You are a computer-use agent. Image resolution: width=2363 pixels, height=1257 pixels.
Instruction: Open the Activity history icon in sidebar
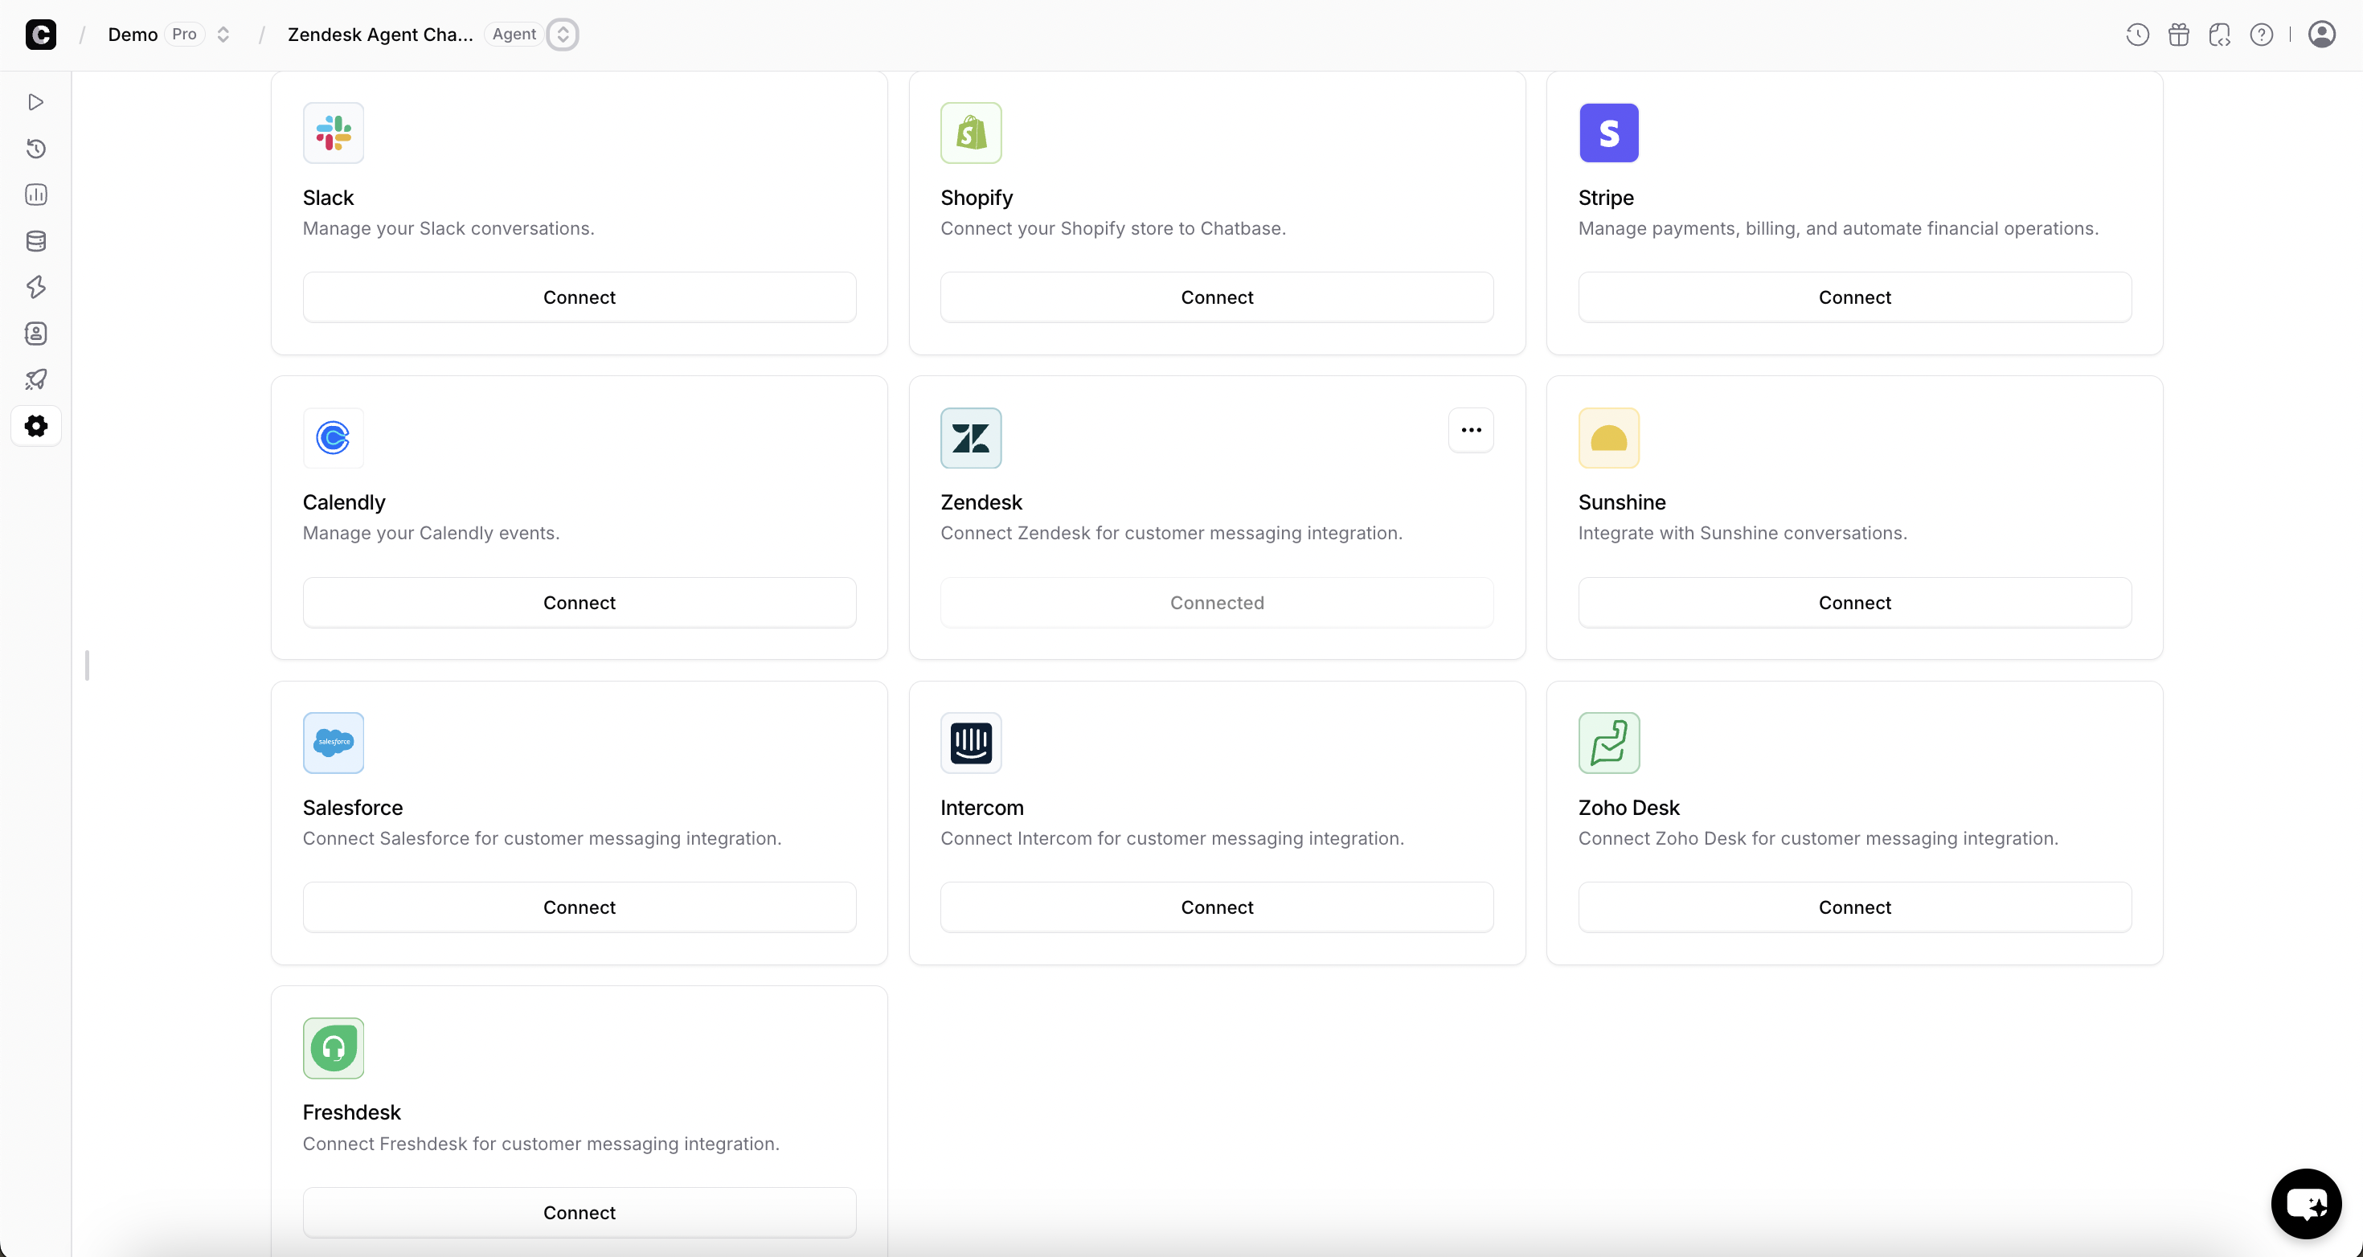pos(36,149)
